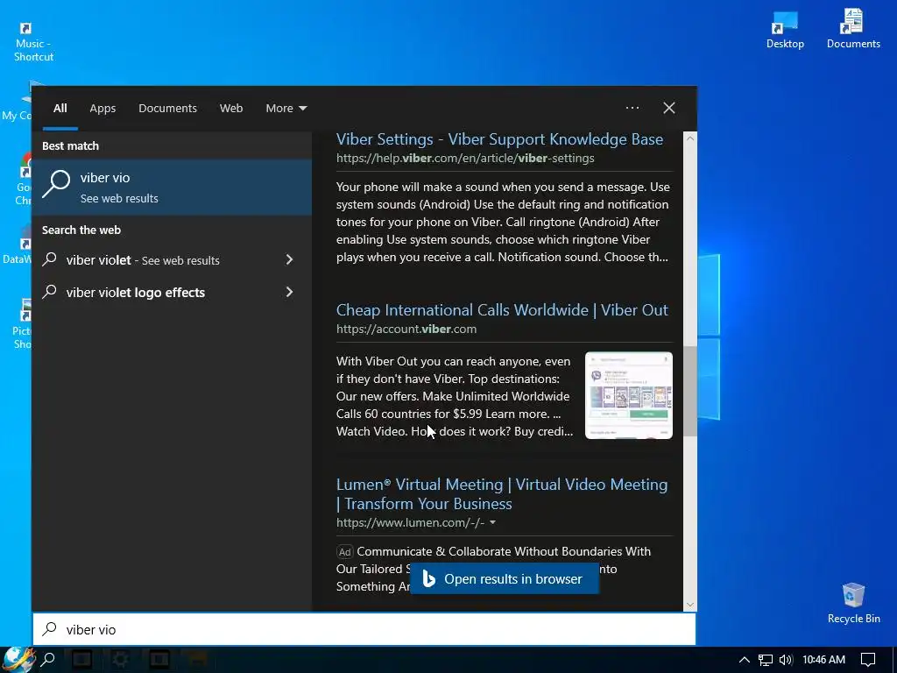Show hidden system tray icons
The height and width of the screenshot is (673, 897).
click(x=744, y=660)
